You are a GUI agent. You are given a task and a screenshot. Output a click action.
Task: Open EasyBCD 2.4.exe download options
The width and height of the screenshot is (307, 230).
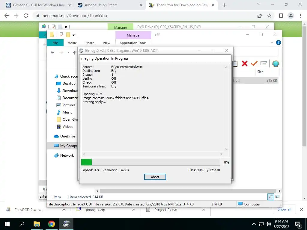(x=64, y=210)
